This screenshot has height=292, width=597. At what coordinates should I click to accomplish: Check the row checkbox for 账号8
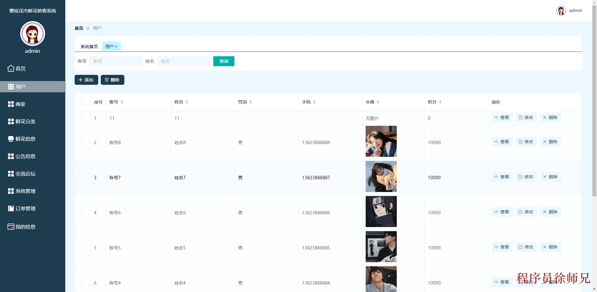(81, 143)
